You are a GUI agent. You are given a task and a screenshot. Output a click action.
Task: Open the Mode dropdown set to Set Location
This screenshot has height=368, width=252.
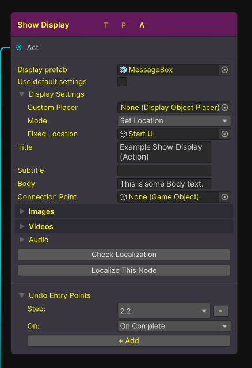[174, 121]
